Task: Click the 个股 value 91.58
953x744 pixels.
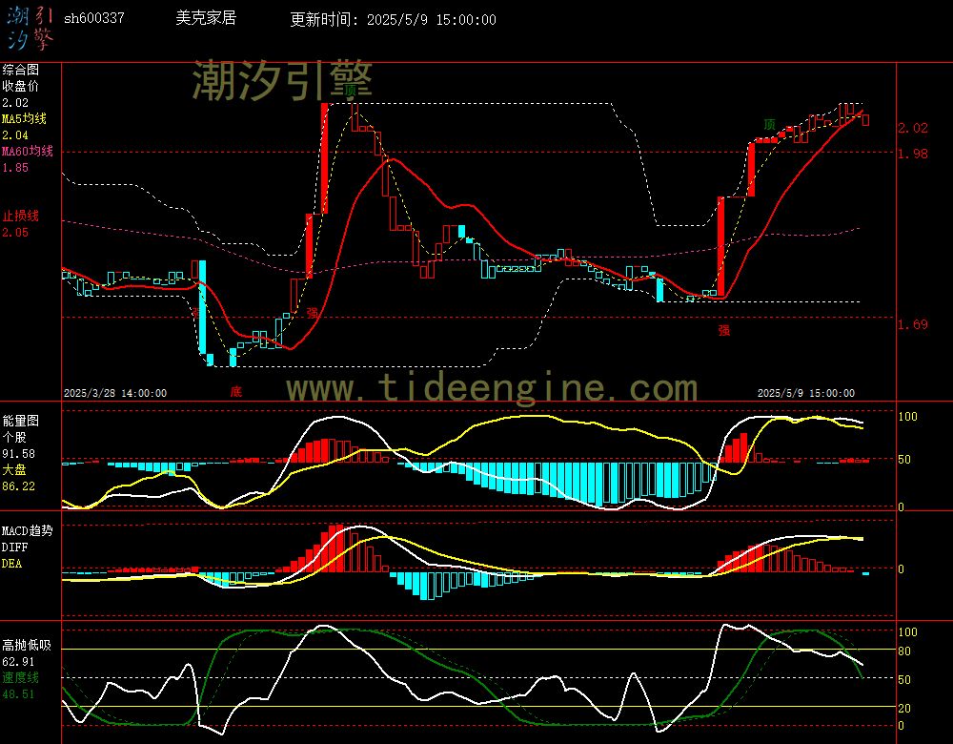Action: pyautogui.click(x=18, y=454)
